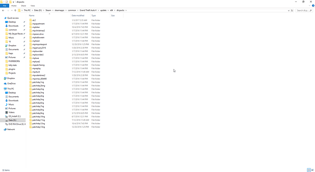Switch to the View ribbon tab

(x=32, y=5)
